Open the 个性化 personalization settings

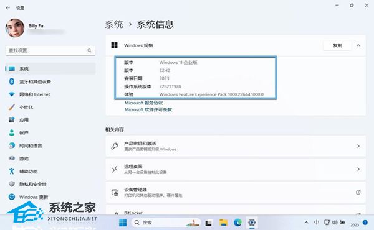point(50,108)
